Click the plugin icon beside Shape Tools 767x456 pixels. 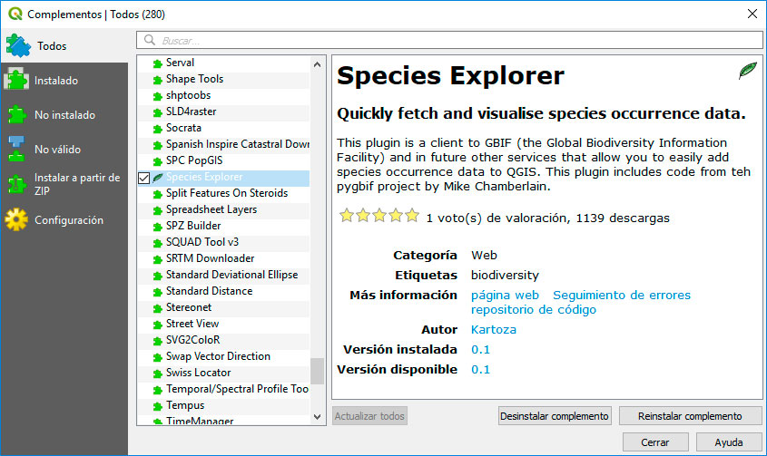pyautogui.click(x=158, y=80)
